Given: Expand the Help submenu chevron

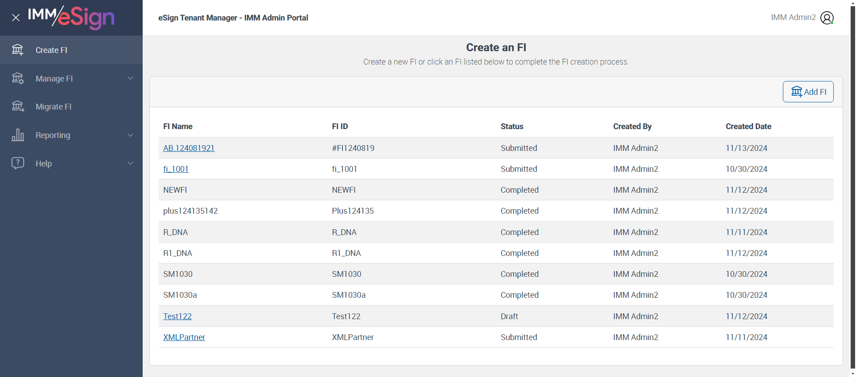Looking at the screenshot, I should coord(131,163).
